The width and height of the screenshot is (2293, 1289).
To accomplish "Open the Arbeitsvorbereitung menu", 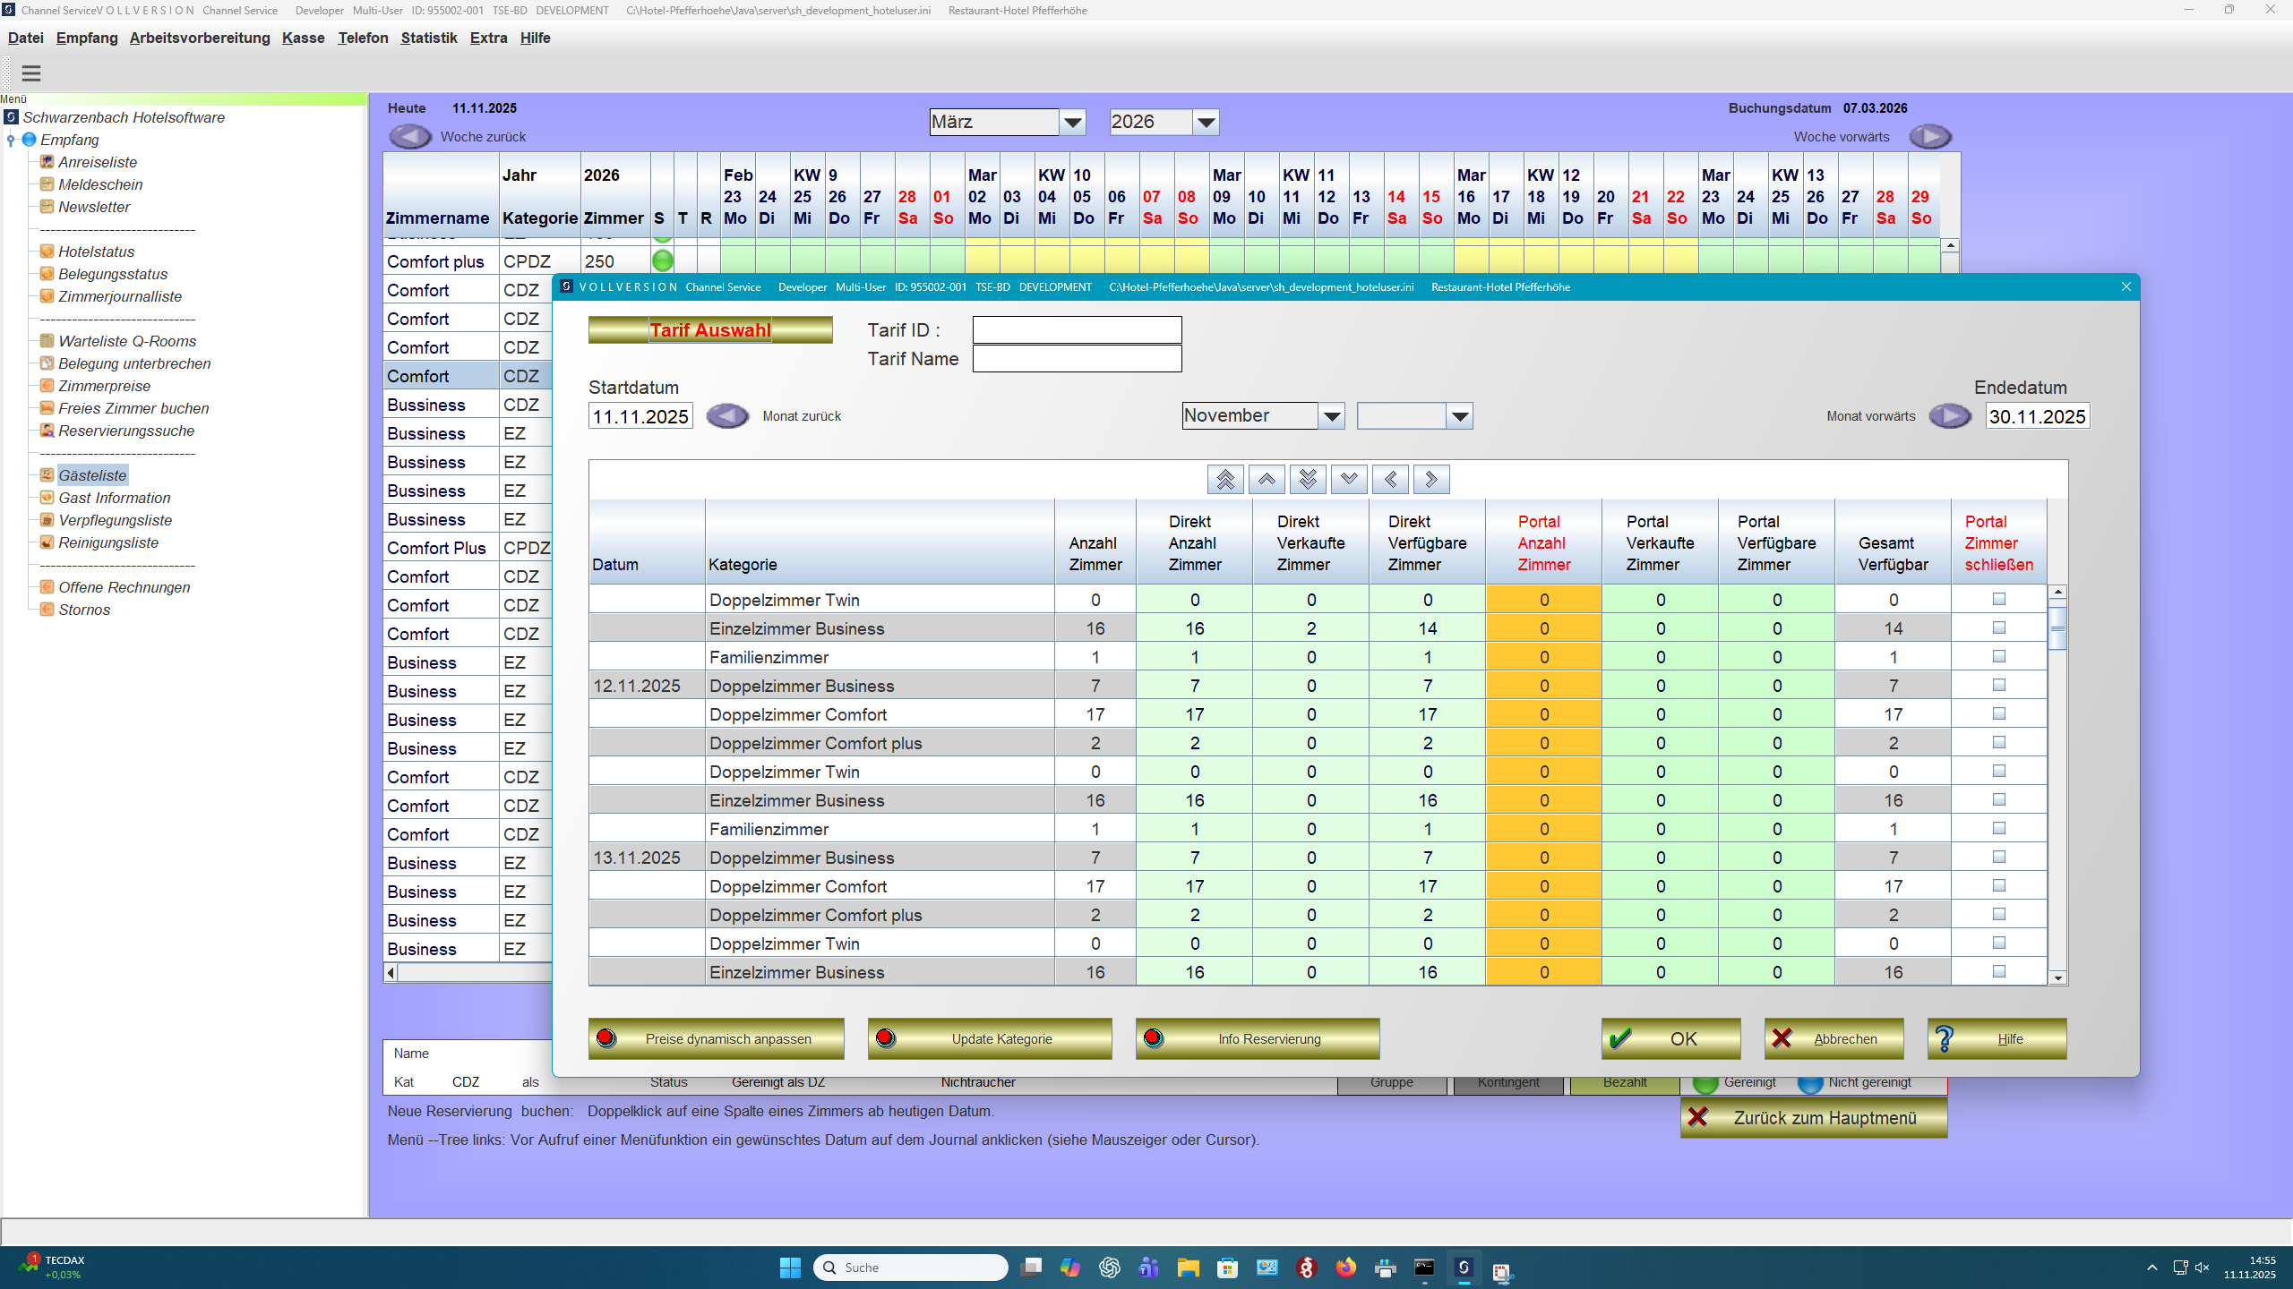I will (199, 38).
